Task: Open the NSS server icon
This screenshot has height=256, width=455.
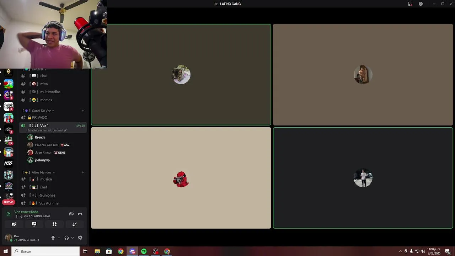Action: pos(9,163)
